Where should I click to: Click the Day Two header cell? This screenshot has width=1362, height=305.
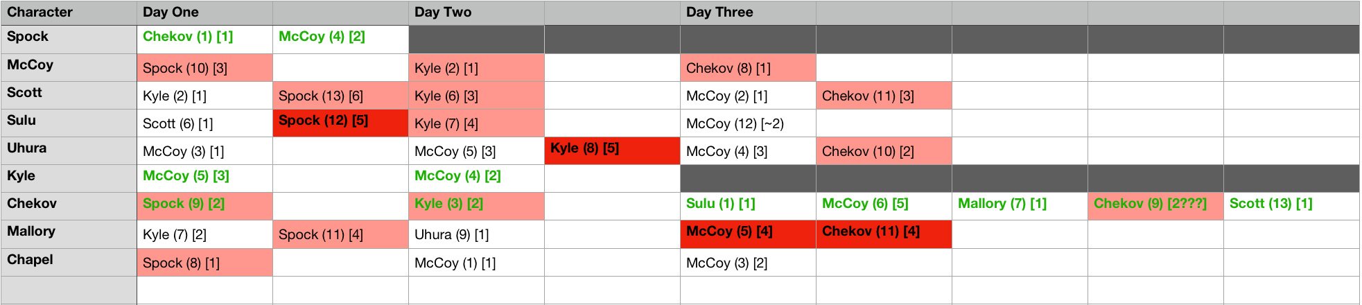pyautogui.click(x=475, y=12)
